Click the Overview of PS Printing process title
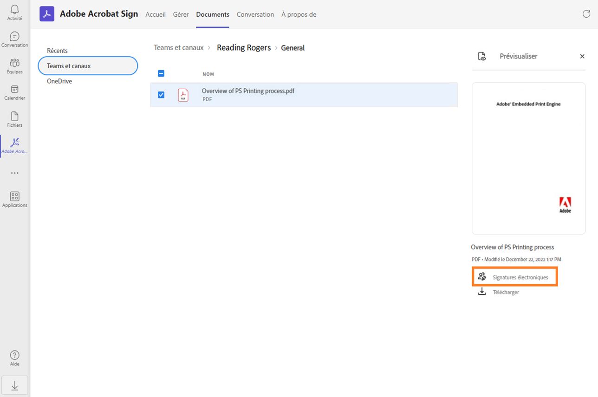 [x=513, y=247]
